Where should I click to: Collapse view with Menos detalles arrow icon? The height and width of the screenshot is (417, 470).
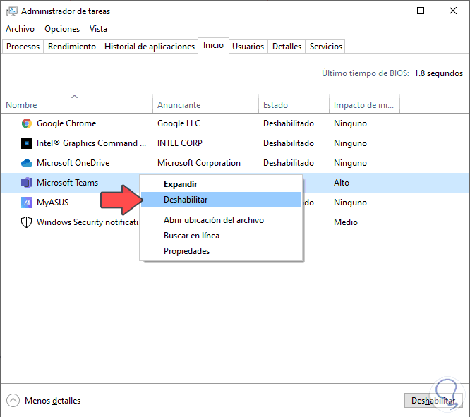(x=13, y=401)
